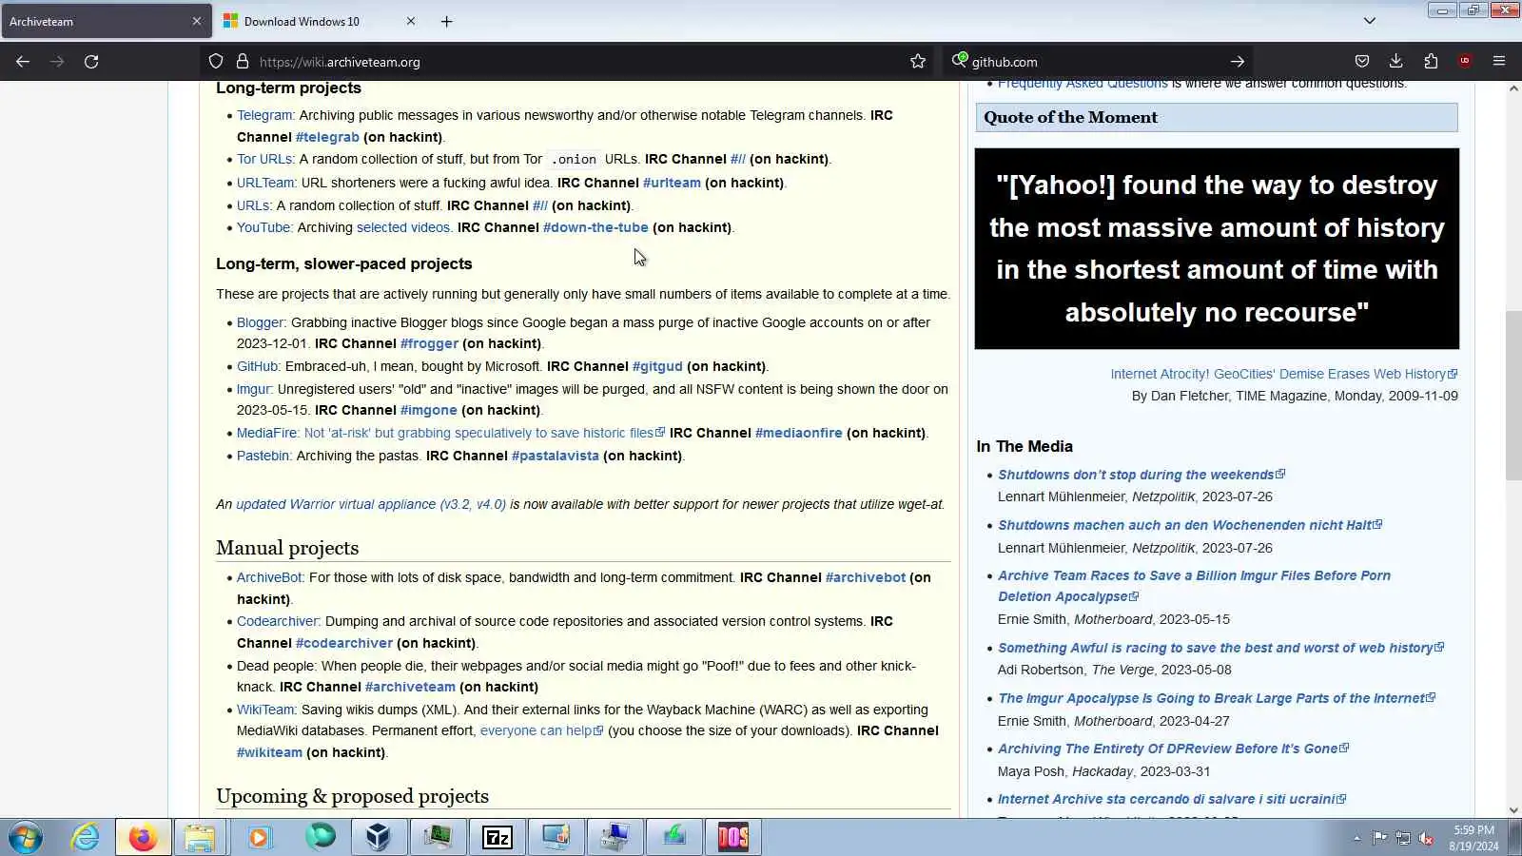Screen dimensions: 1522x856
Task: Open the GitHub project link
Action: 257,366
